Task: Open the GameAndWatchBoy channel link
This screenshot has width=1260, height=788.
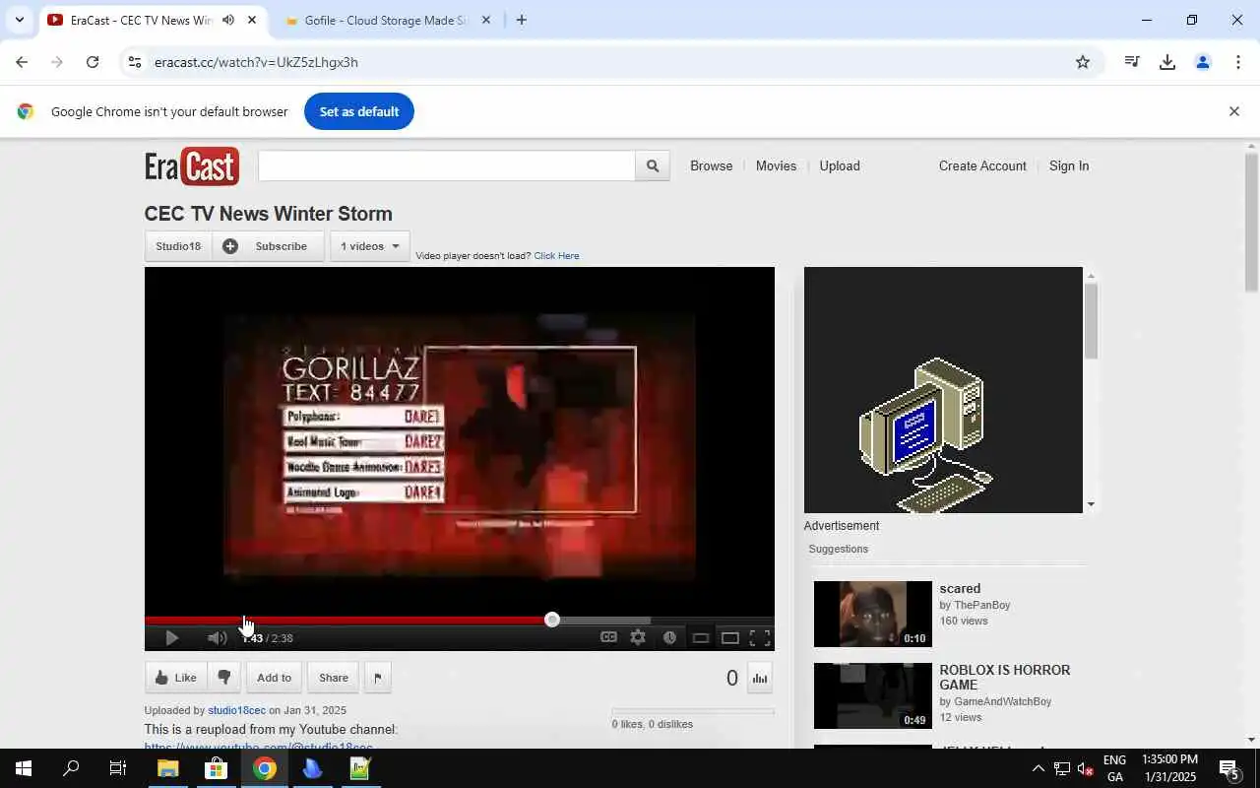Action: pos(1002,701)
